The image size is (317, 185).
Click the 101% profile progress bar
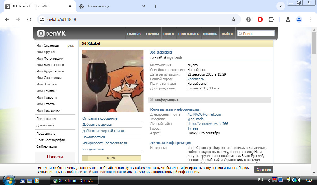pos(111,158)
